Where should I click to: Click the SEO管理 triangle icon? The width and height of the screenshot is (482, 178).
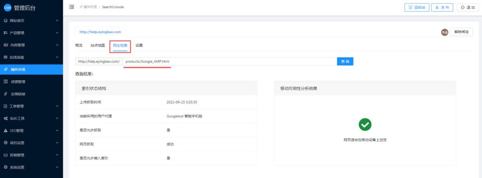click(6, 131)
